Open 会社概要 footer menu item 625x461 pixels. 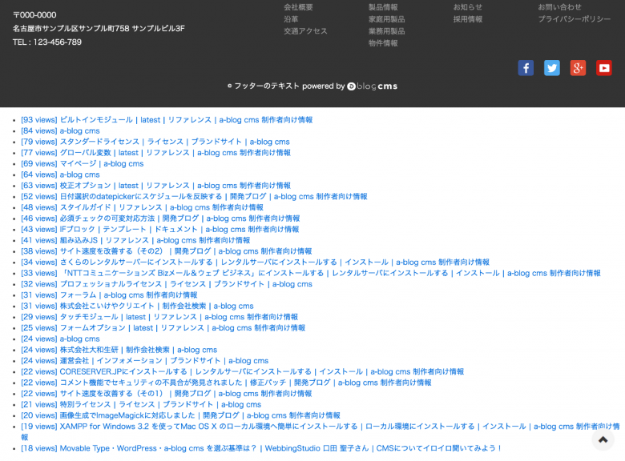pyautogui.click(x=298, y=7)
